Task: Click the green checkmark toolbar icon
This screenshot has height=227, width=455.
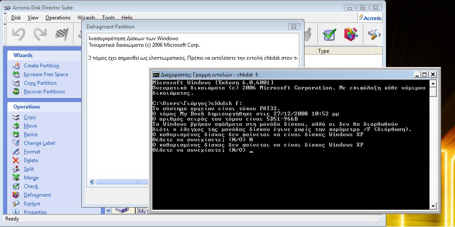Action: [329, 35]
